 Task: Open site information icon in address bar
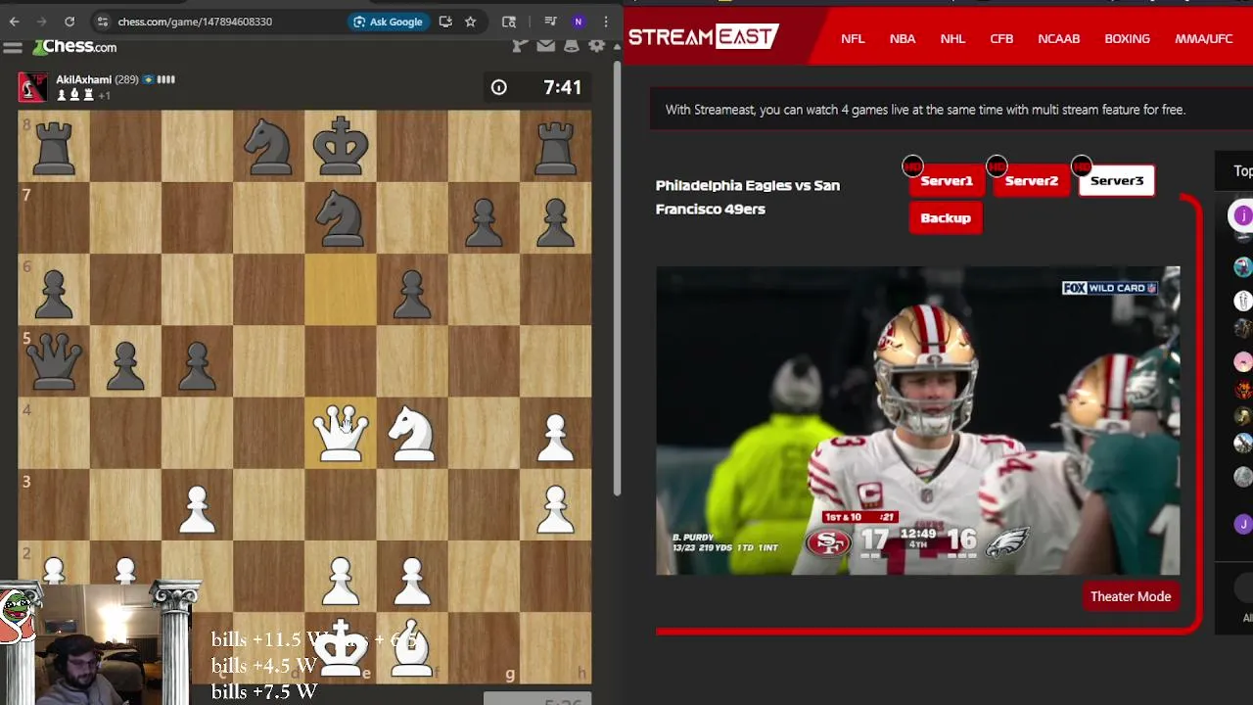click(x=102, y=22)
